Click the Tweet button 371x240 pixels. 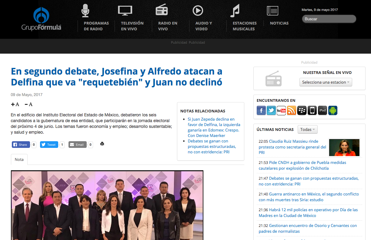(49, 145)
